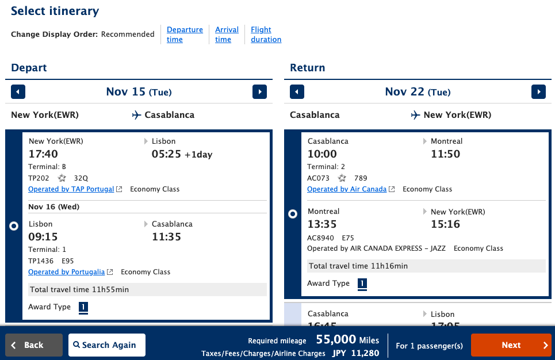Go to previous departure date arrow

pyautogui.click(x=18, y=92)
